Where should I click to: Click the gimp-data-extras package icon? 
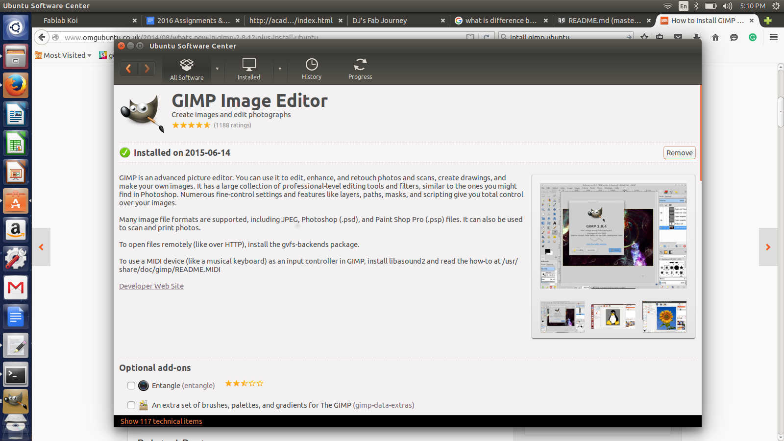144,405
